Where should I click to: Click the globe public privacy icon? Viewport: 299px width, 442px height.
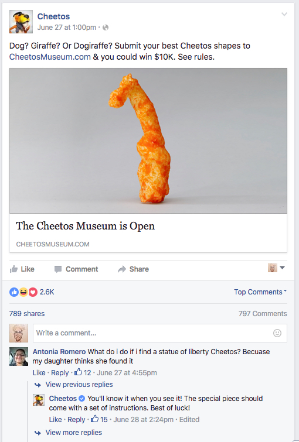coord(106,28)
